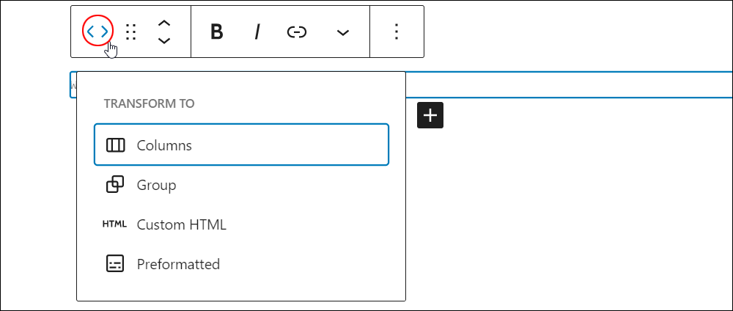Click the TRANSFORM TO heading label
Screen dimensions: 733x311
point(149,104)
